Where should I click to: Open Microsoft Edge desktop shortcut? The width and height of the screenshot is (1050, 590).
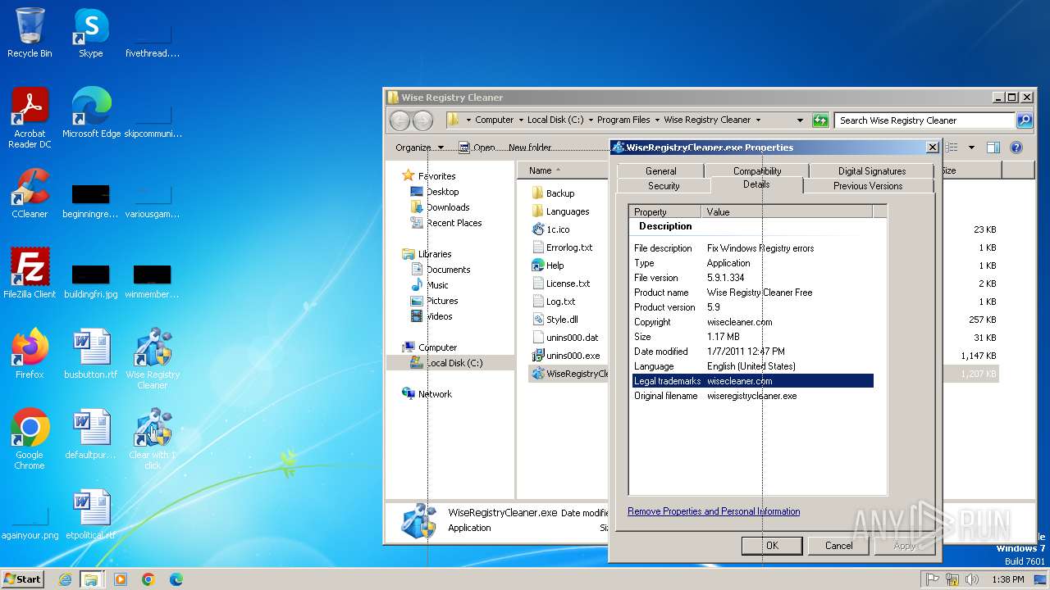click(x=91, y=113)
